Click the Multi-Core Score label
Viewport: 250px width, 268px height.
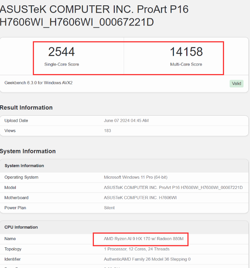pyautogui.click(x=186, y=65)
